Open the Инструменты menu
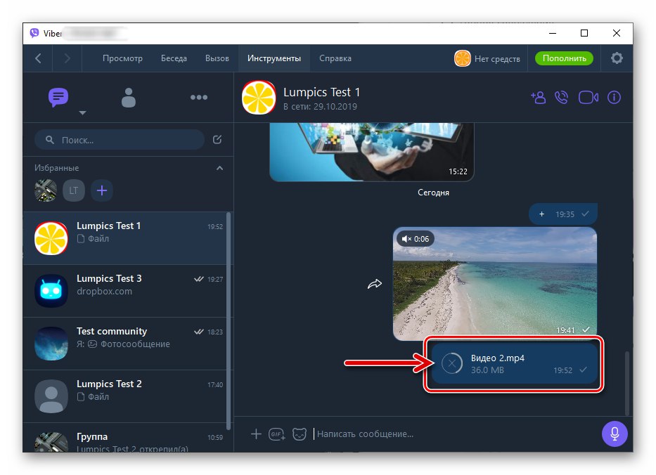The width and height of the screenshot is (656, 475). 274,58
